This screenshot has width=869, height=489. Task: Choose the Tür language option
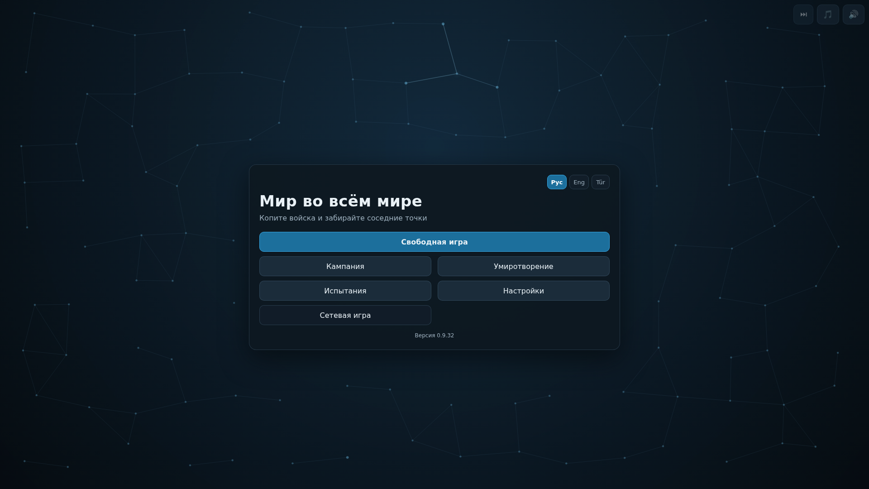[601, 182]
